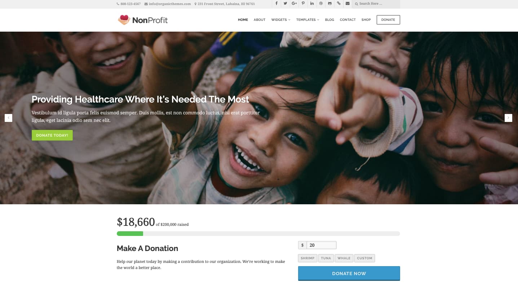Click the envelope email icon in top bar
The width and height of the screenshot is (518, 287).
tap(347, 4)
